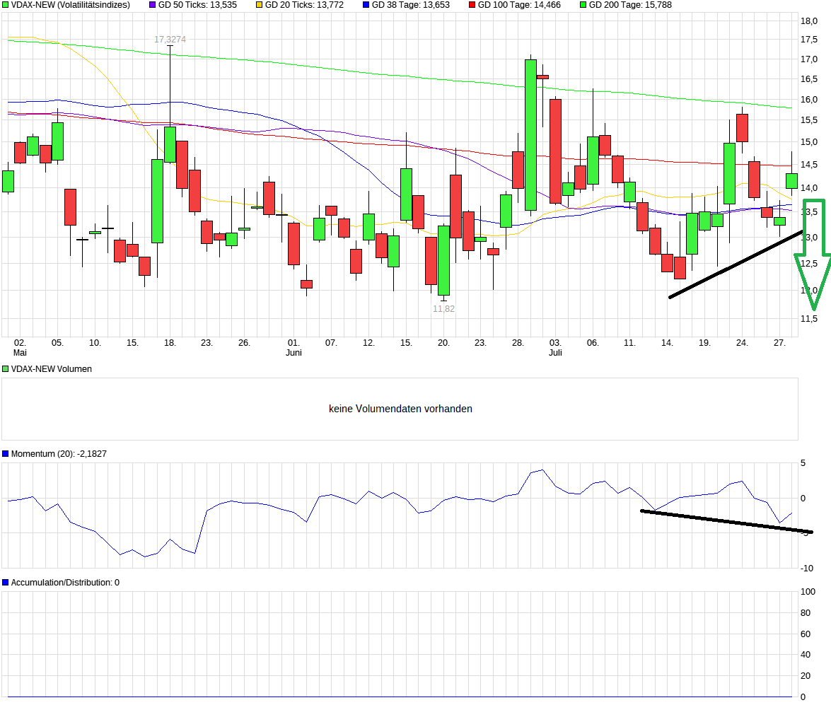Click the 28. date axis label
Viewport: 831px width, 705px height.
(x=518, y=343)
